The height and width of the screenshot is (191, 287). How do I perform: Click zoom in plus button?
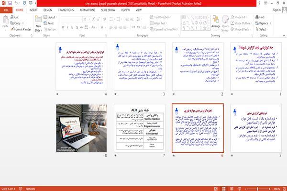[x=270, y=189]
